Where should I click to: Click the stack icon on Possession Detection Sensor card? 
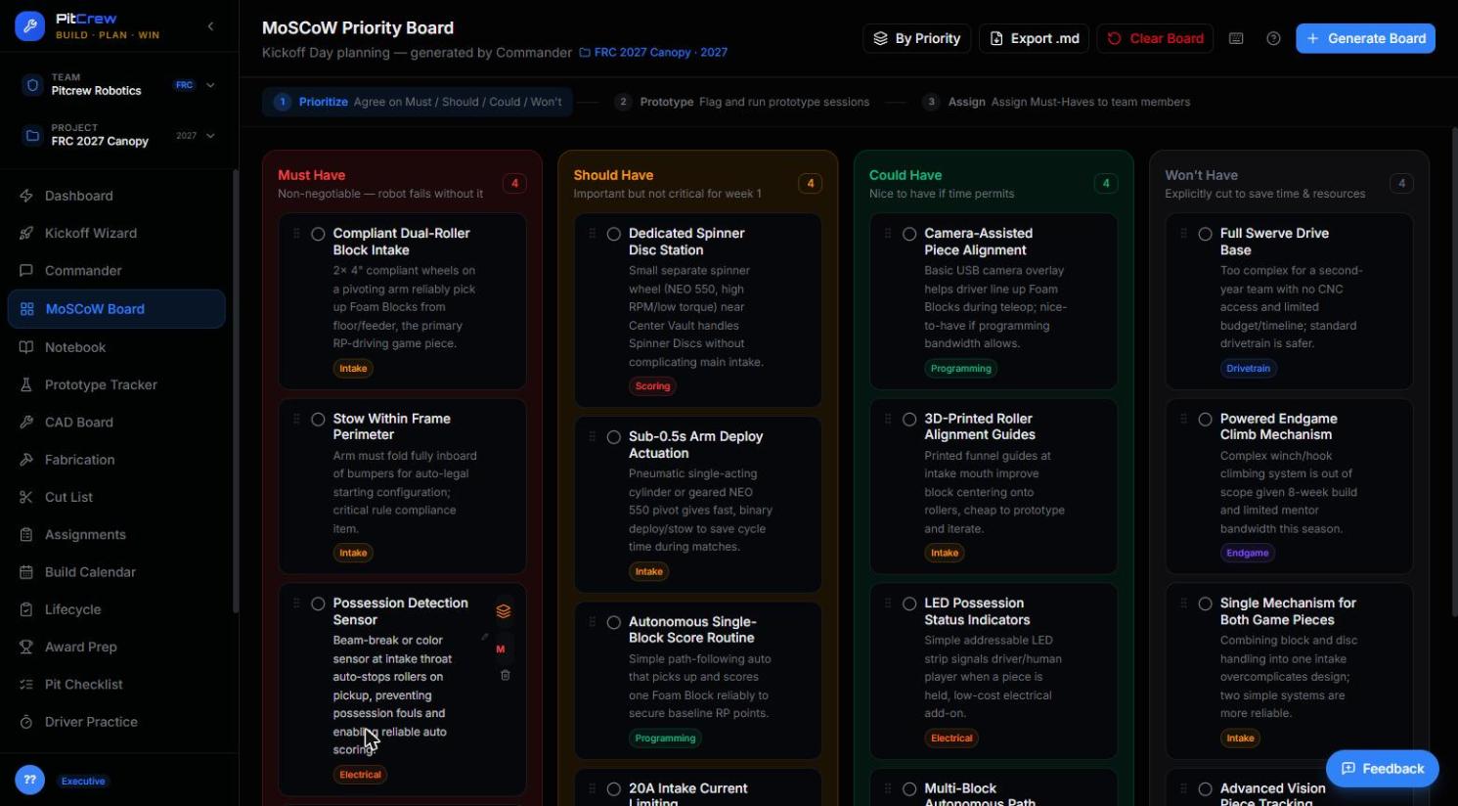504,611
